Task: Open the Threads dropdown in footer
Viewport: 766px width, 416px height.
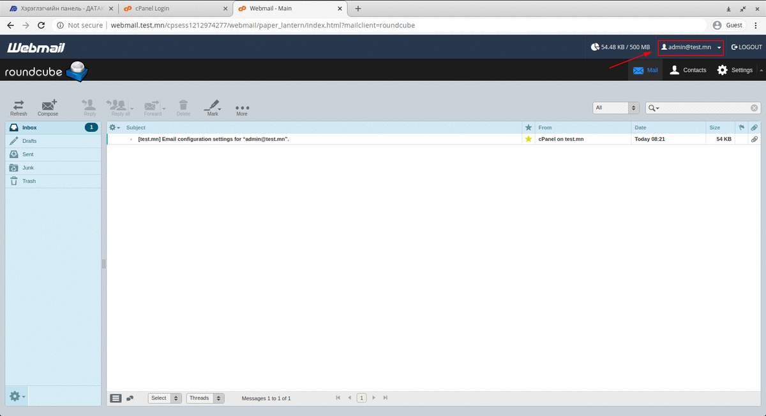Action: tap(205, 398)
